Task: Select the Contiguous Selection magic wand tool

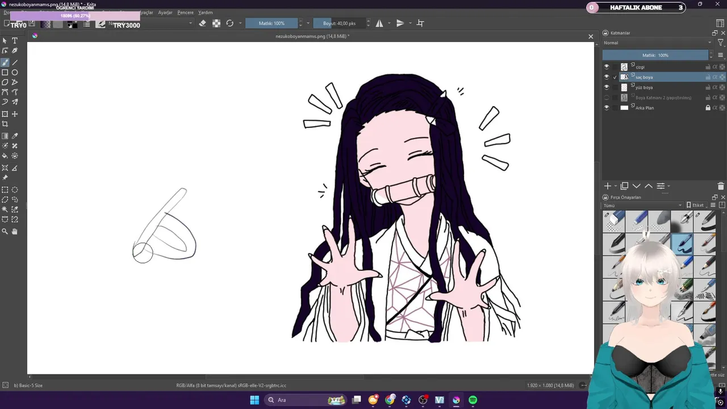Action: point(5,210)
